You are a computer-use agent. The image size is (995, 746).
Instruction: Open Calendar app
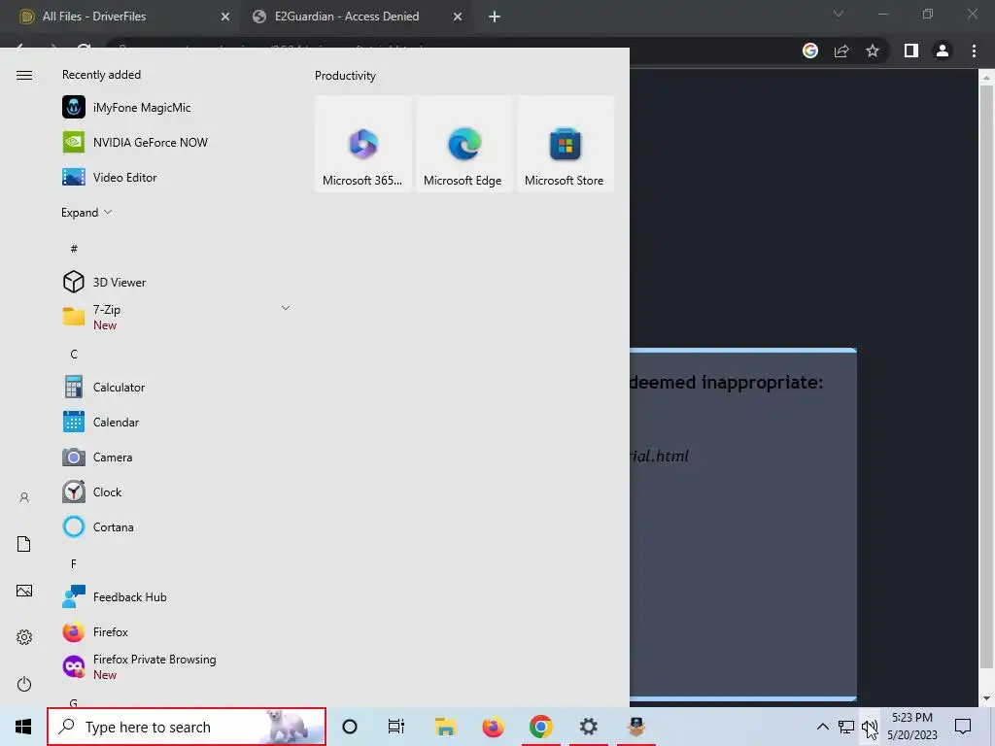coord(175,422)
